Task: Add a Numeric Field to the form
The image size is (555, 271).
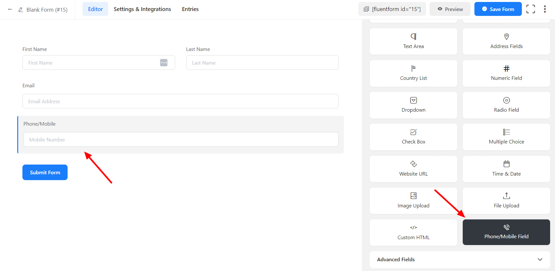Action: click(x=506, y=73)
